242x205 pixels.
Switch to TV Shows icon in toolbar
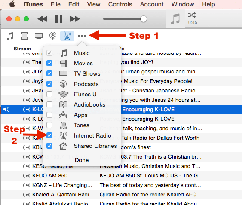[x=39, y=36]
